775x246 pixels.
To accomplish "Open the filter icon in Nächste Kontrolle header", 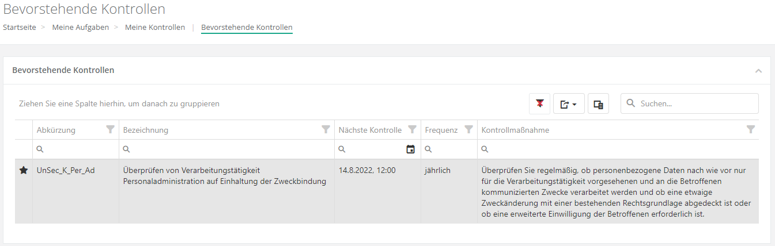I will (412, 130).
